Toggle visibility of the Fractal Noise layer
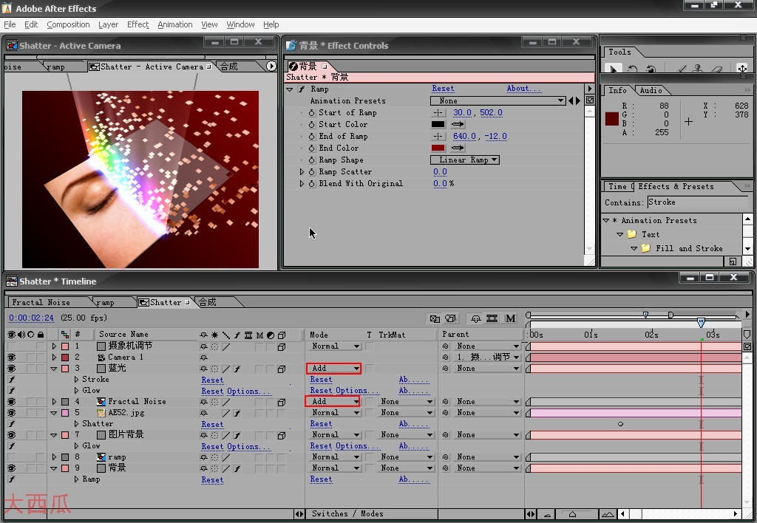757x523 pixels. [x=11, y=401]
